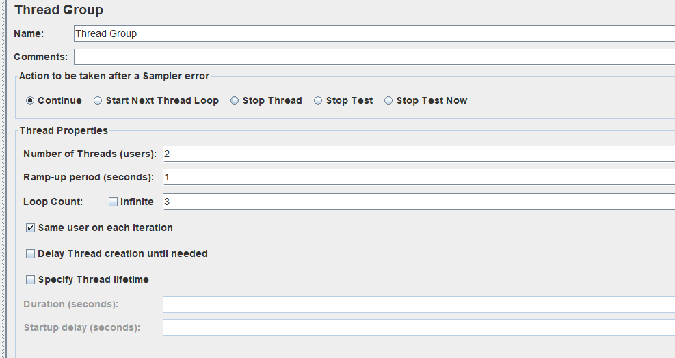Click the Thread Properties section label

point(64,130)
